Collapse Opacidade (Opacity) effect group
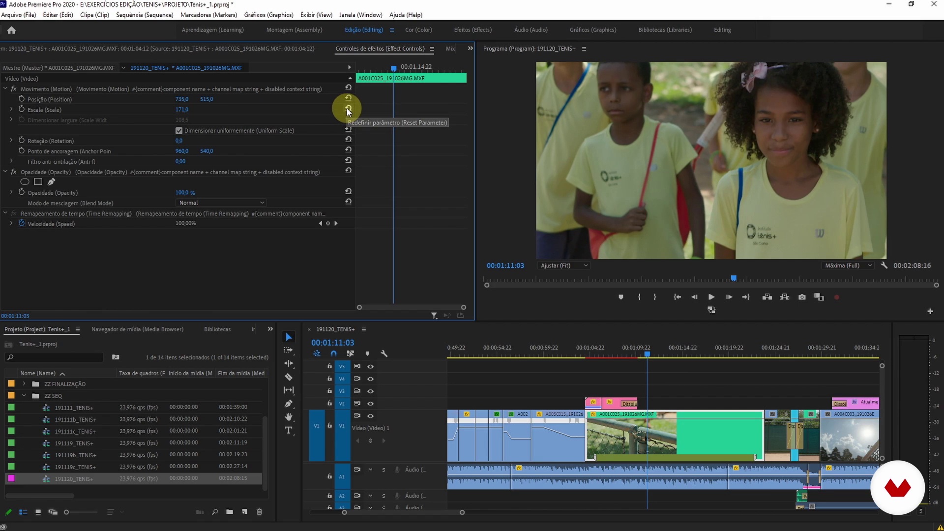 coord(5,172)
